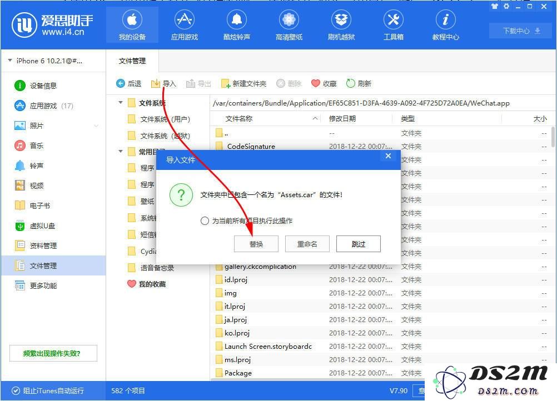Viewport: 557px width, 401px height.
Task: Click the 频繁出现操作失败? link
Action: 53,353
